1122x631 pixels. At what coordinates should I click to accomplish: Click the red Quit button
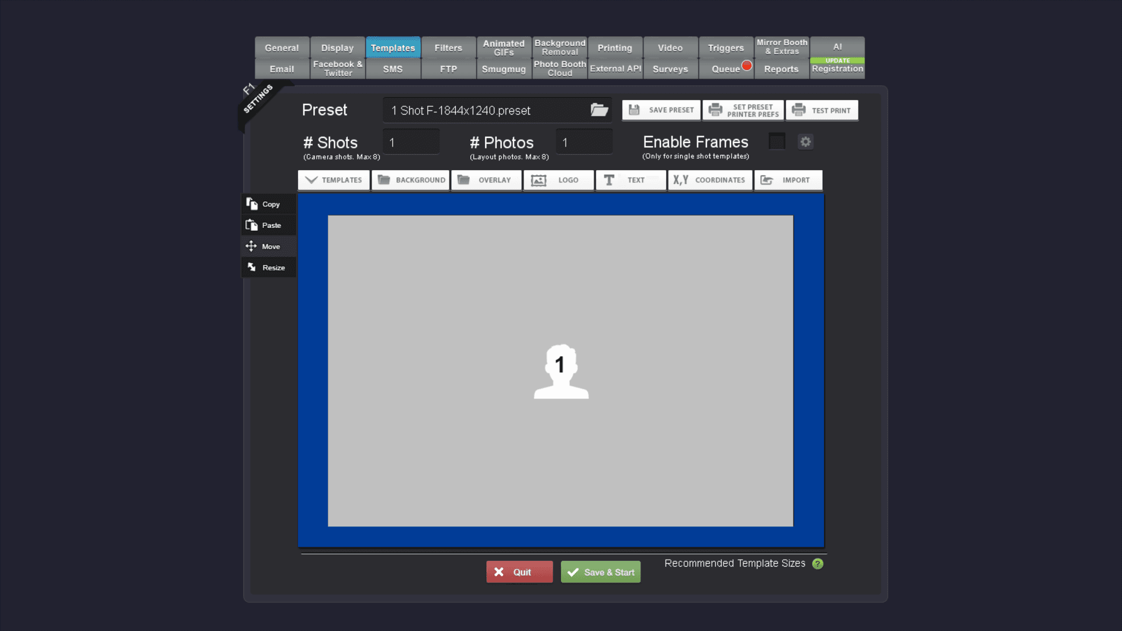coord(520,572)
